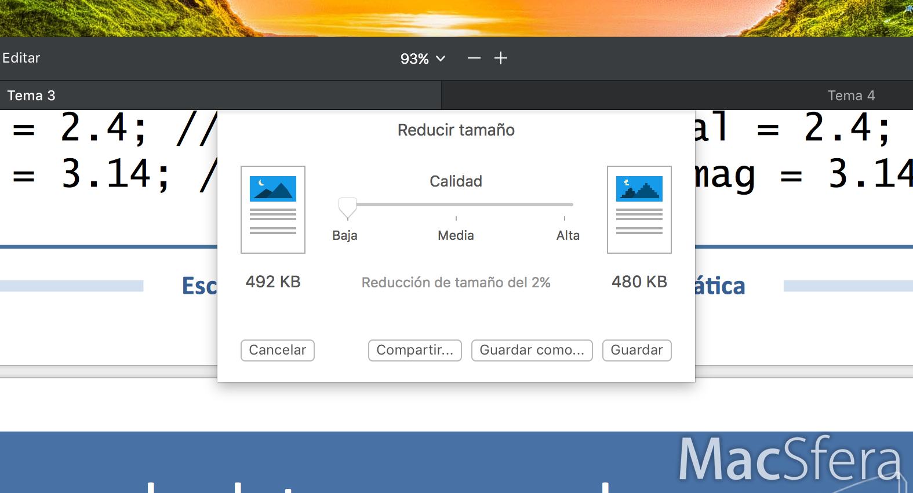This screenshot has width=913, height=493.
Task: Click the Cancelar button
Action: coord(278,350)
